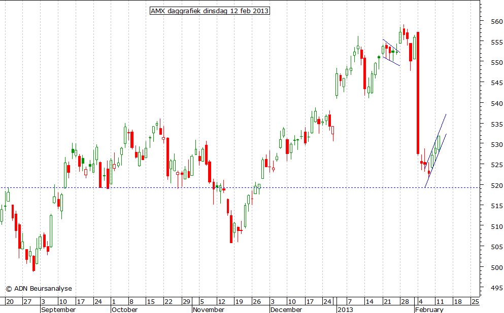Select the 525 price level label
This screenshot has height=313, width=504.
[x=496, y=165]
